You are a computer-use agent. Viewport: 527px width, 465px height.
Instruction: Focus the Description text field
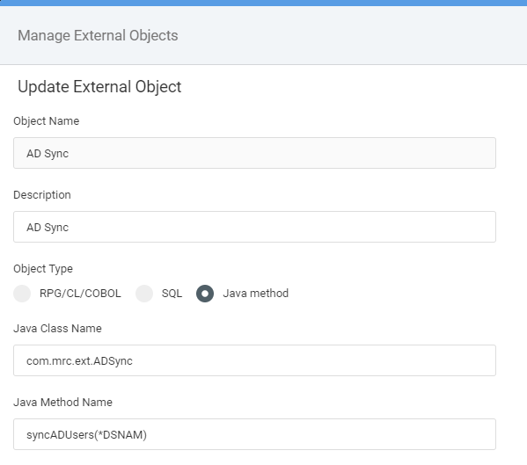tap(254, 227)
